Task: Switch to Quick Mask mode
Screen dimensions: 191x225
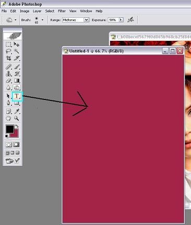Action: (16, 144)
